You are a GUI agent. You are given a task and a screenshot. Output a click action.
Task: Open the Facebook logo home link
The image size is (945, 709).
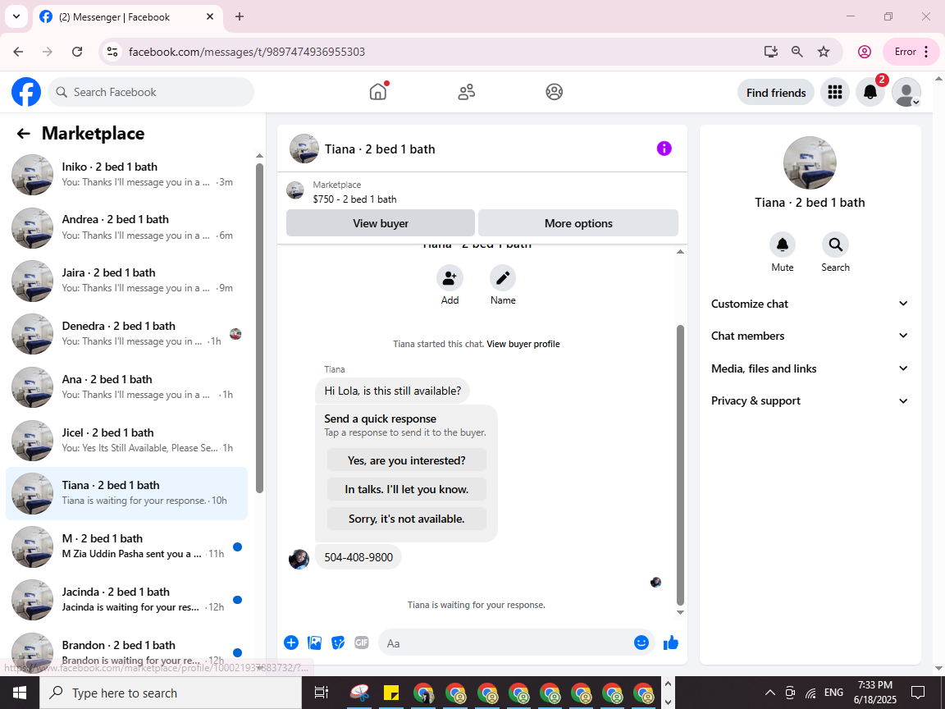(x=26, y=92)
